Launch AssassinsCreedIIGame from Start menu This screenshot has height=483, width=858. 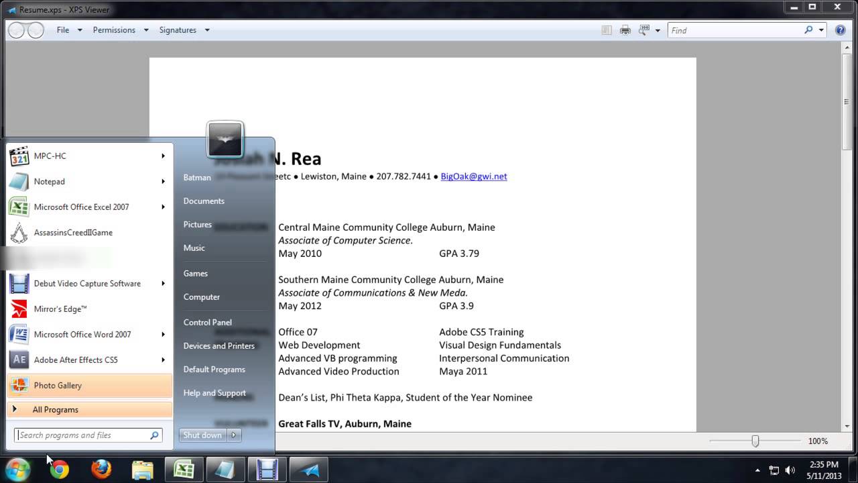[x=89, y=232]
